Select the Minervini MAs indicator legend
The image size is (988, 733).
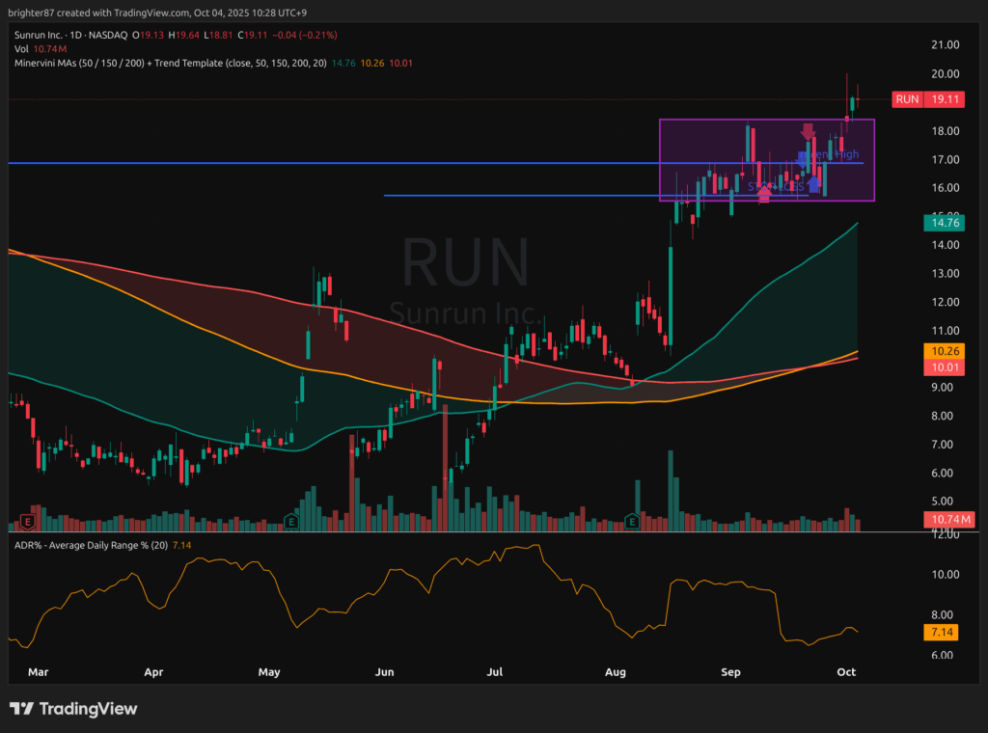[x=170, y=63]
